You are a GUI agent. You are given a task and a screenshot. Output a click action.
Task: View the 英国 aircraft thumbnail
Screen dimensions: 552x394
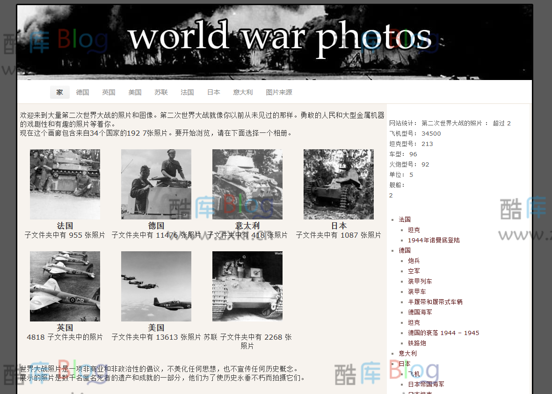point(65,286)
